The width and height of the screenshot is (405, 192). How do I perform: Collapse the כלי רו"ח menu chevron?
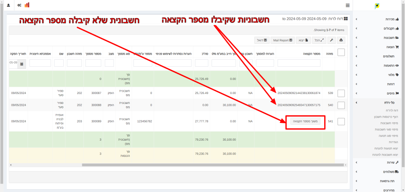pos(357,103)
